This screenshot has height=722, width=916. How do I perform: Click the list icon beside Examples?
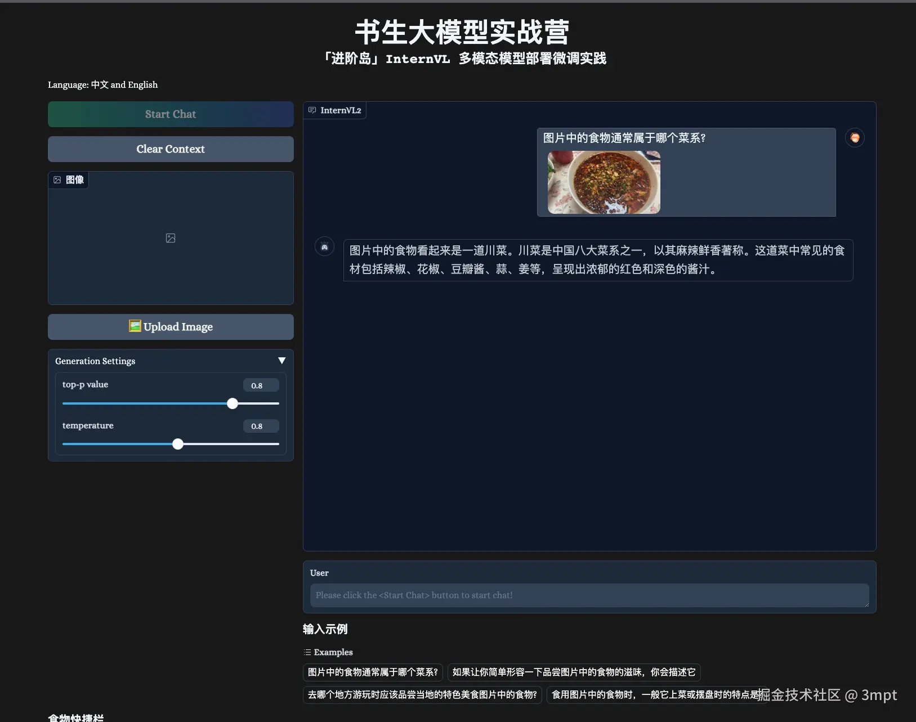click(307, 652)
